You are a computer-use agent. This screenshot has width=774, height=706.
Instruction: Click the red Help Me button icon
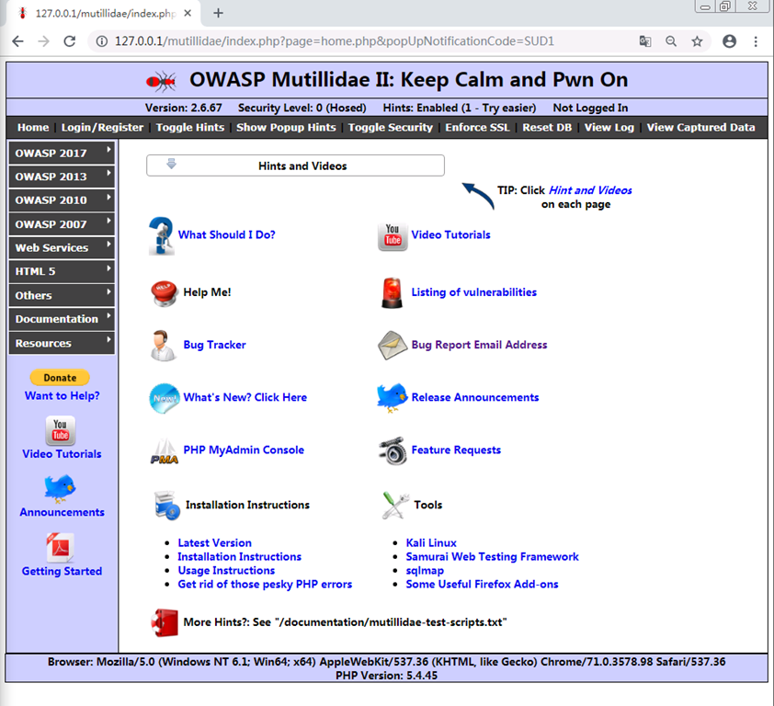pos(164,292)
